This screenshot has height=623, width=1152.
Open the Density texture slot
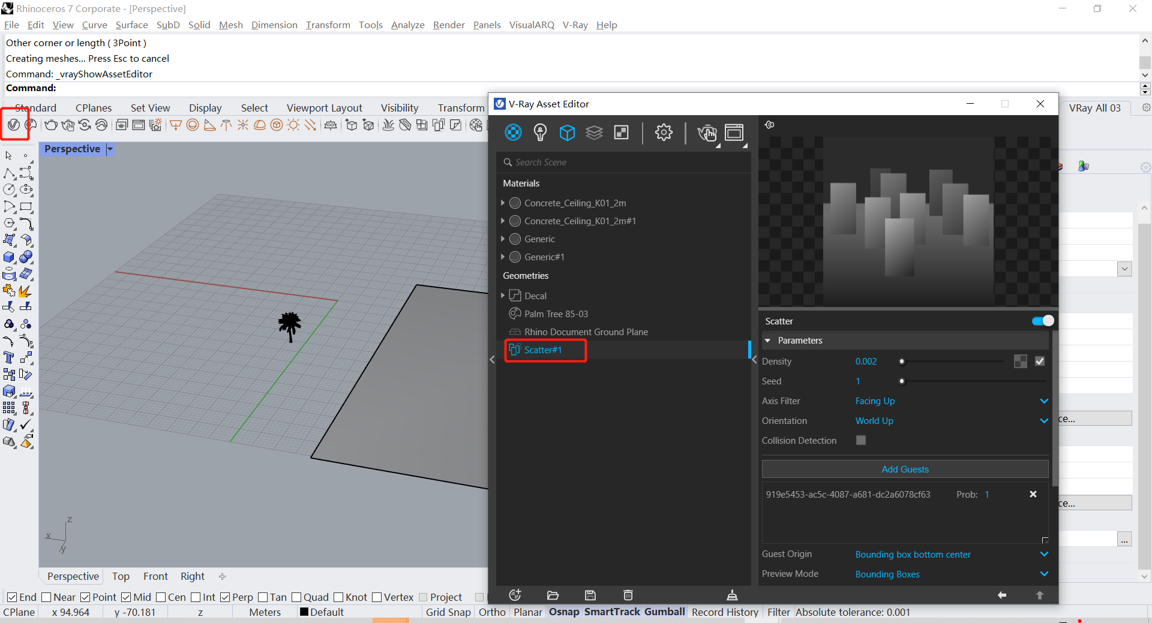click(x=1020, y=361)
